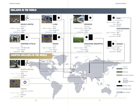
Task: Click the '1723 - 1805' creation date
Action: pyautogui.click(x=88, y=28)
